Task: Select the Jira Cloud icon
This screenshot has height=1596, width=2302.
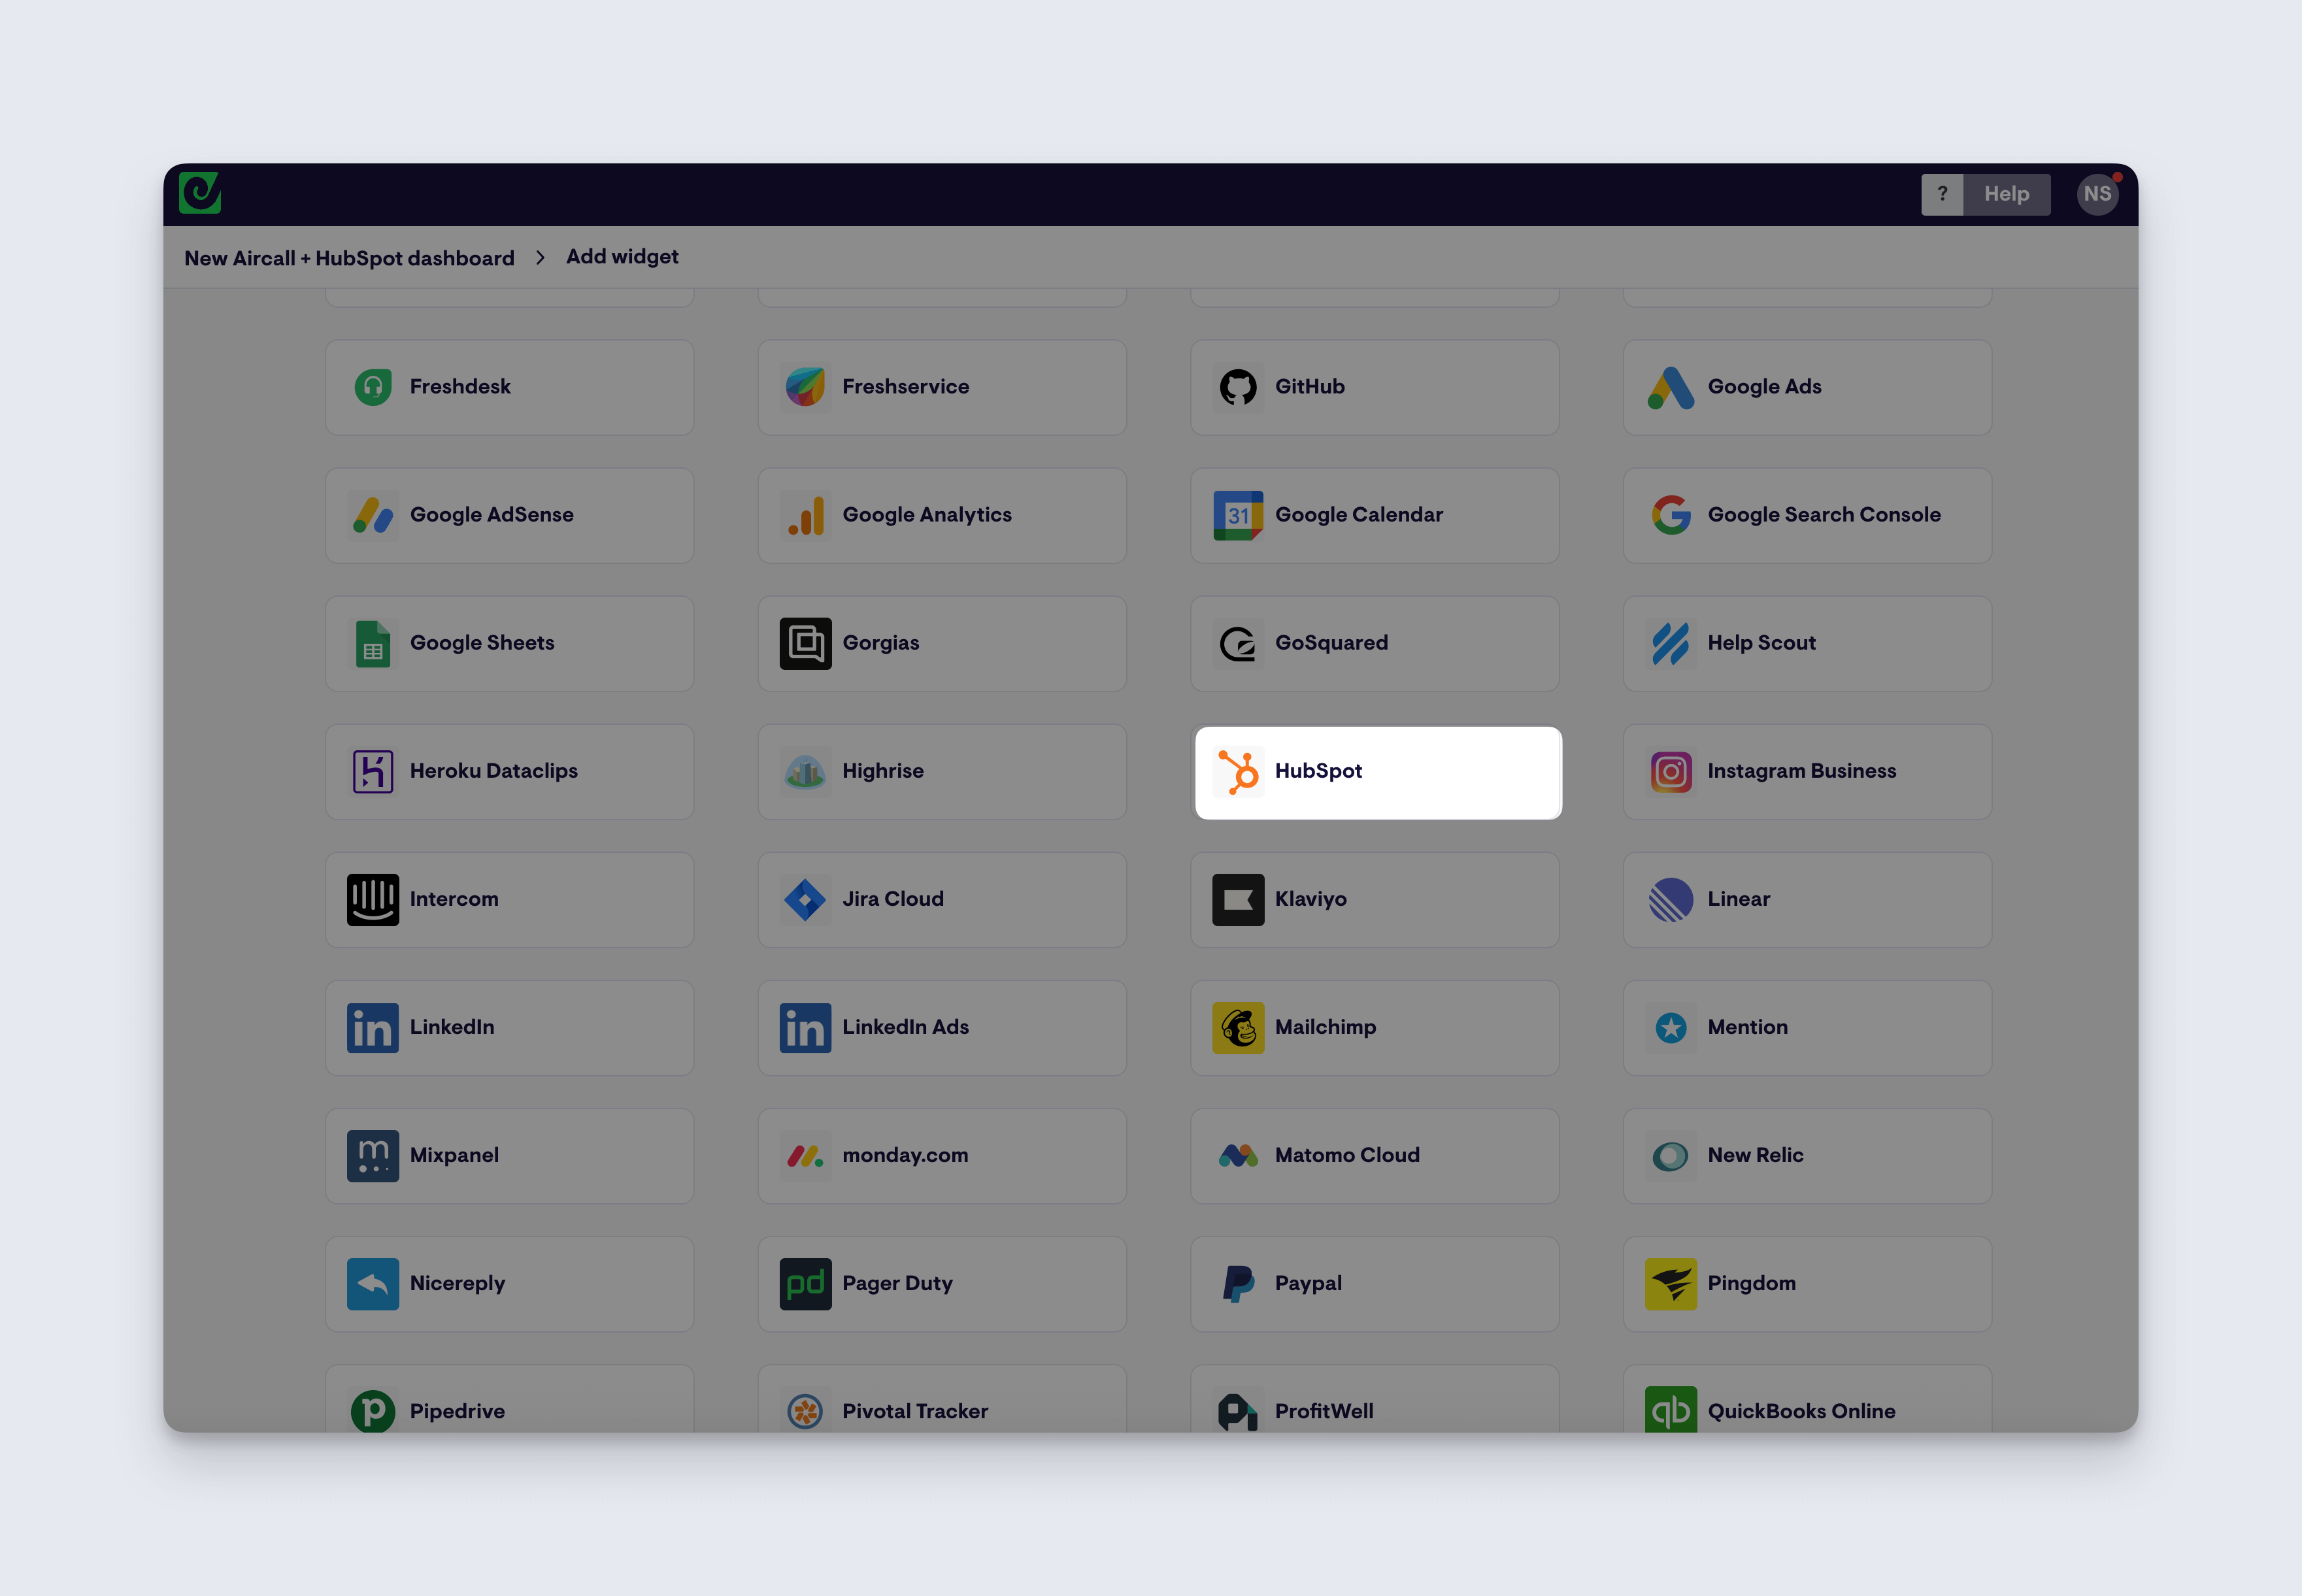Action: pyautogui.click(x=805, y=899)
